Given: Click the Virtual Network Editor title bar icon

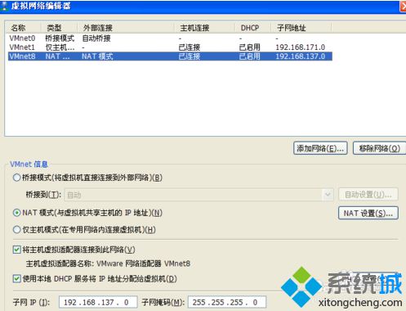Looking at the screenshot, I should 4,6.
